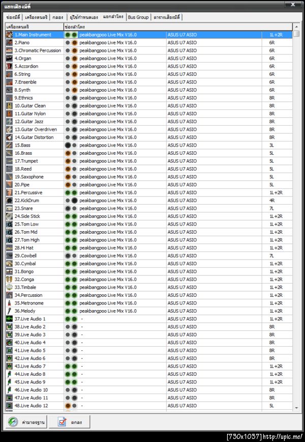
Task: Select the 5L value on Live Audio 12 row
Action: (271, 406)
